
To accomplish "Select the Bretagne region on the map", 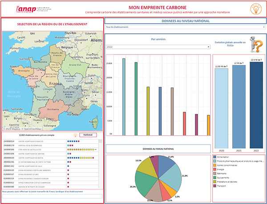I will [23, 71].
